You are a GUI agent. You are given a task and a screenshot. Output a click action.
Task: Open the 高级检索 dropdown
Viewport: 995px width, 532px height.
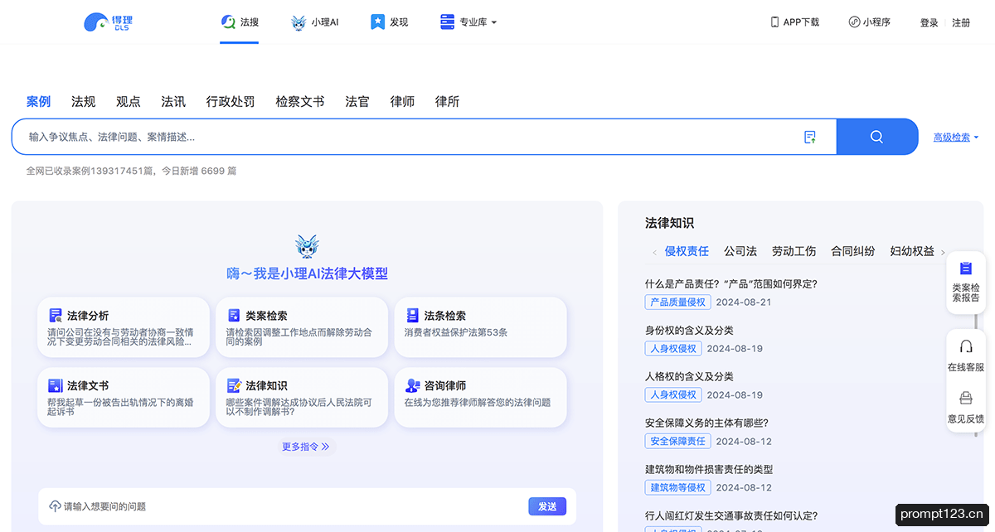(956, 138)
